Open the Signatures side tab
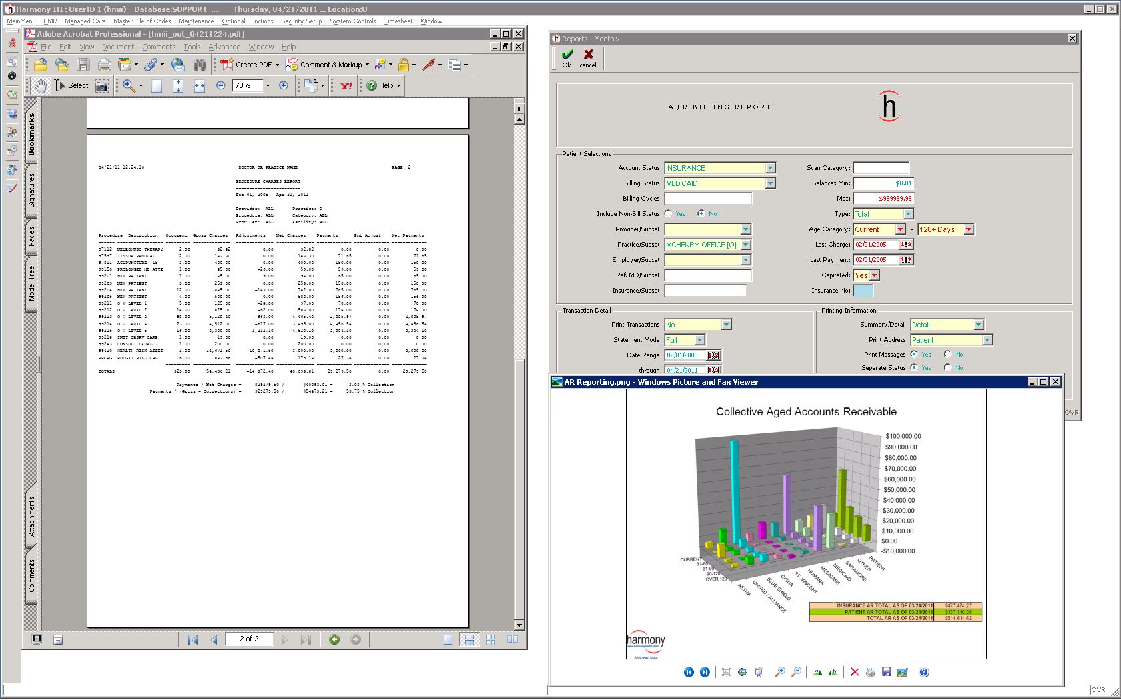Screen dimensions: 1121x700 [x=31, y=191]
